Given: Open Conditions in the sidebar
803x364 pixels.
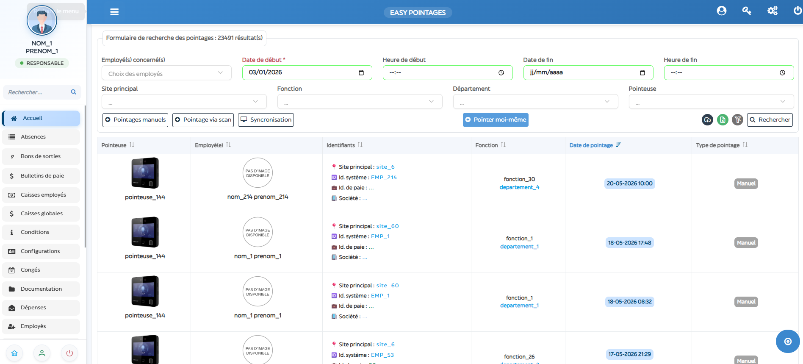Looking at the screenshot, I should pos(41,232).
